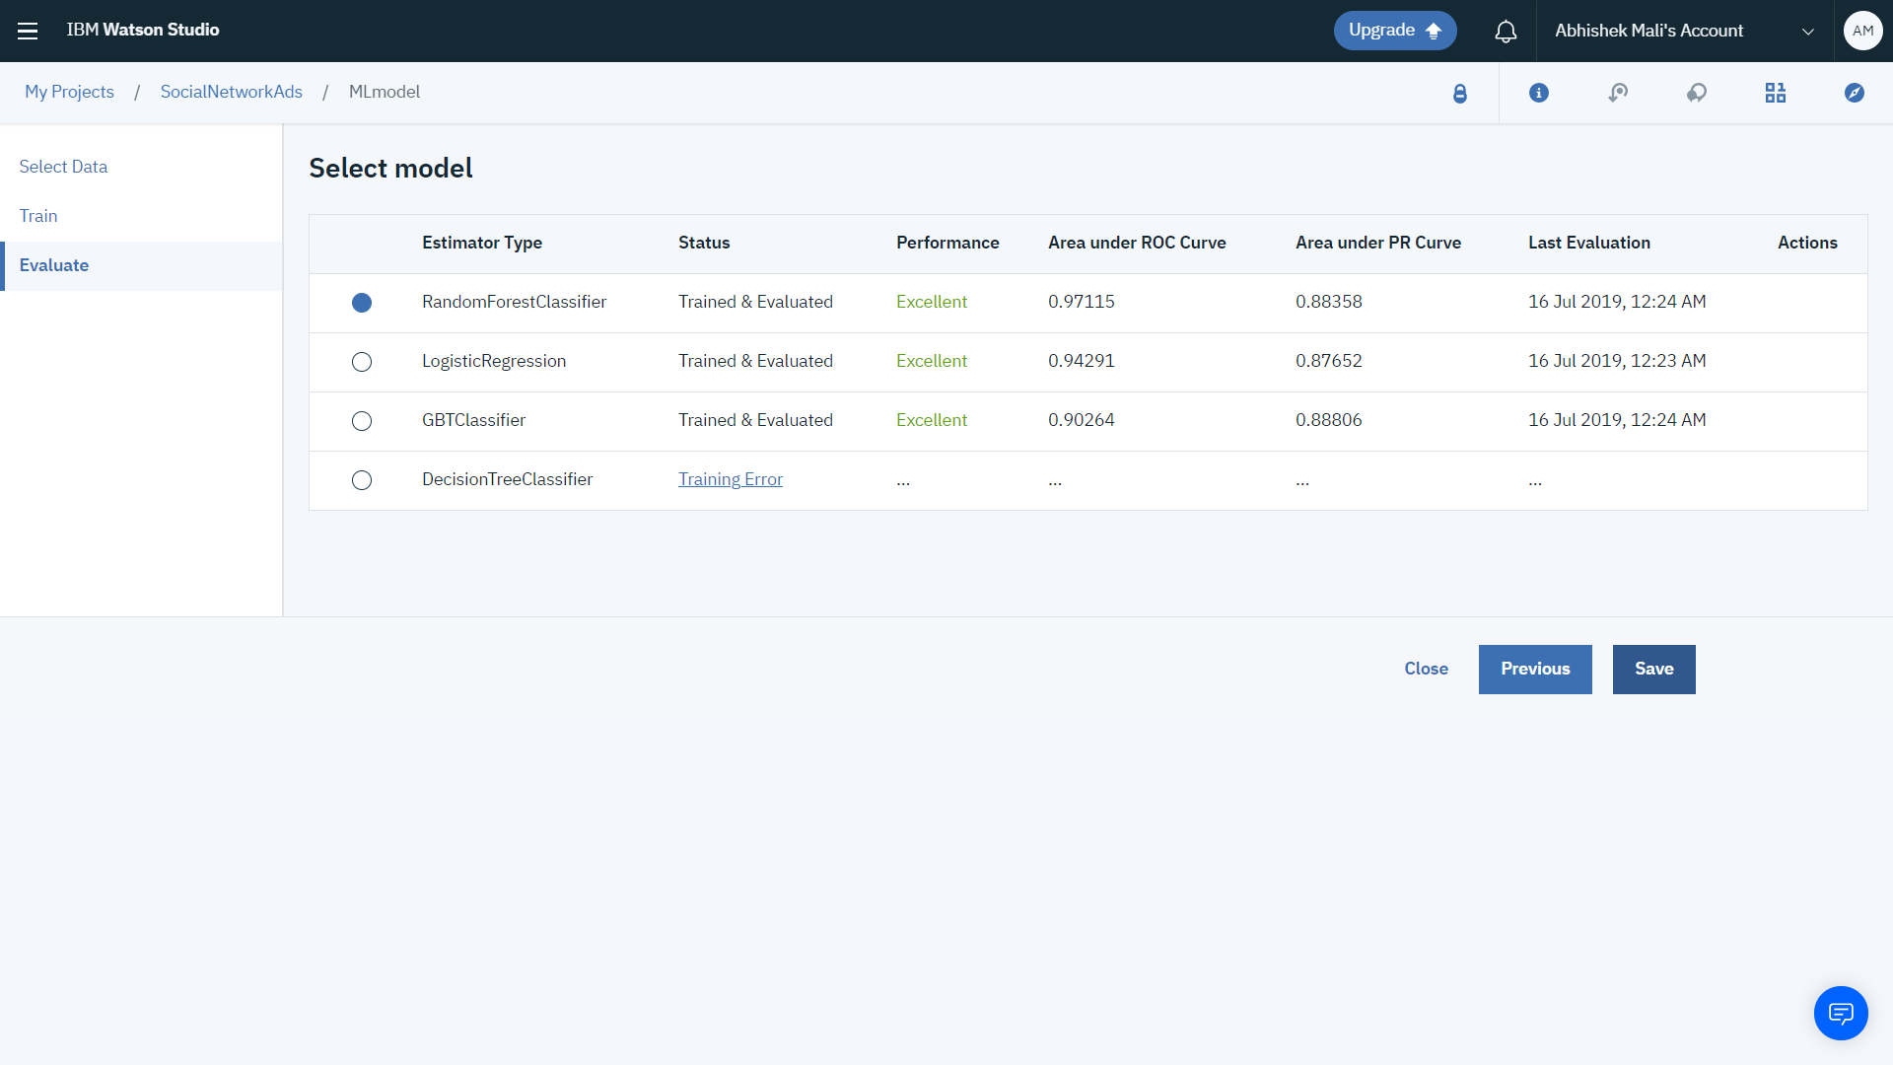Click Area under ROC Curve header
1893x1065 pixels.
click(1137, 243)
